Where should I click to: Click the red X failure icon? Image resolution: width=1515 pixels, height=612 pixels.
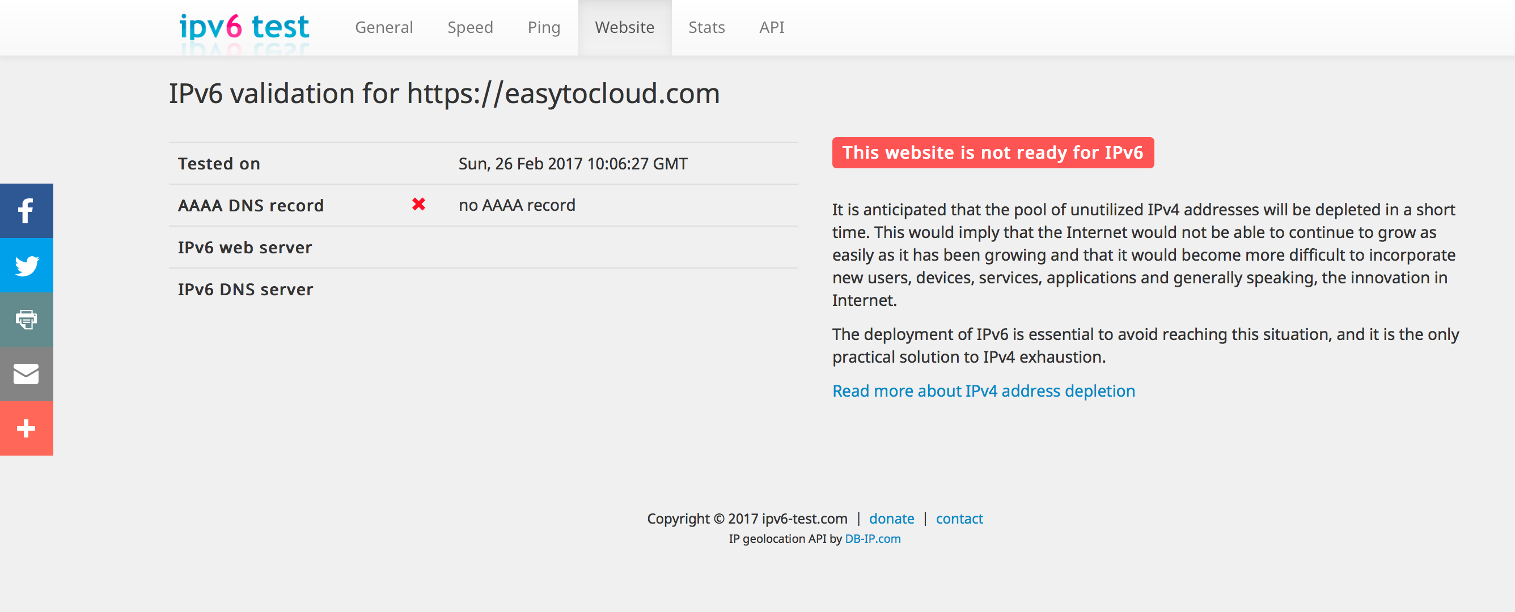pos(418,205)
